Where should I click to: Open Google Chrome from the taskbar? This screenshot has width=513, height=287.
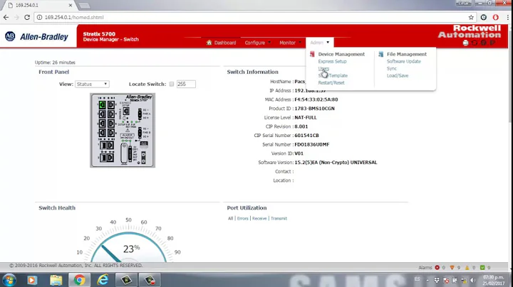tap(79, 280)
